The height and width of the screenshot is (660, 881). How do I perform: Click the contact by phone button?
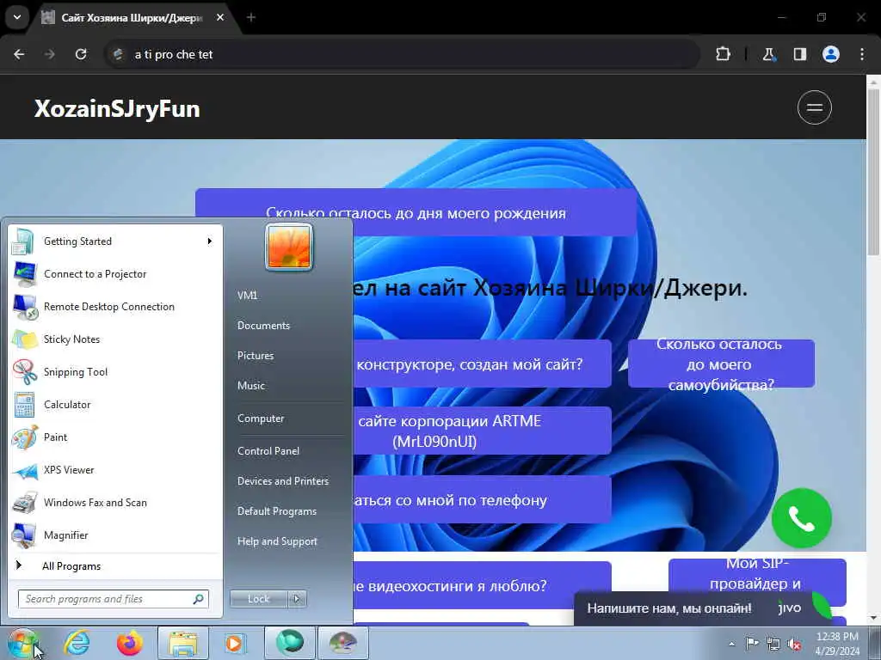[x=482, y=500]
